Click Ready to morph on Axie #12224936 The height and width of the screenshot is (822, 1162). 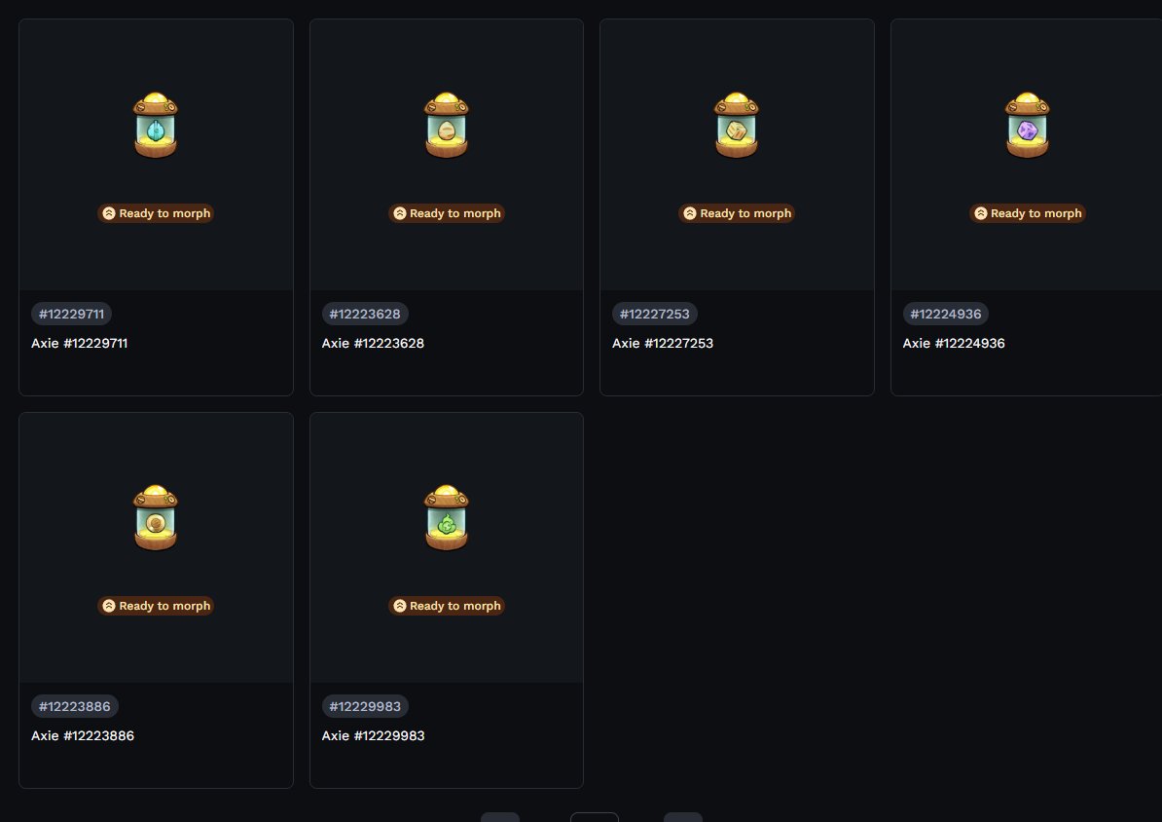[1027, 213]
